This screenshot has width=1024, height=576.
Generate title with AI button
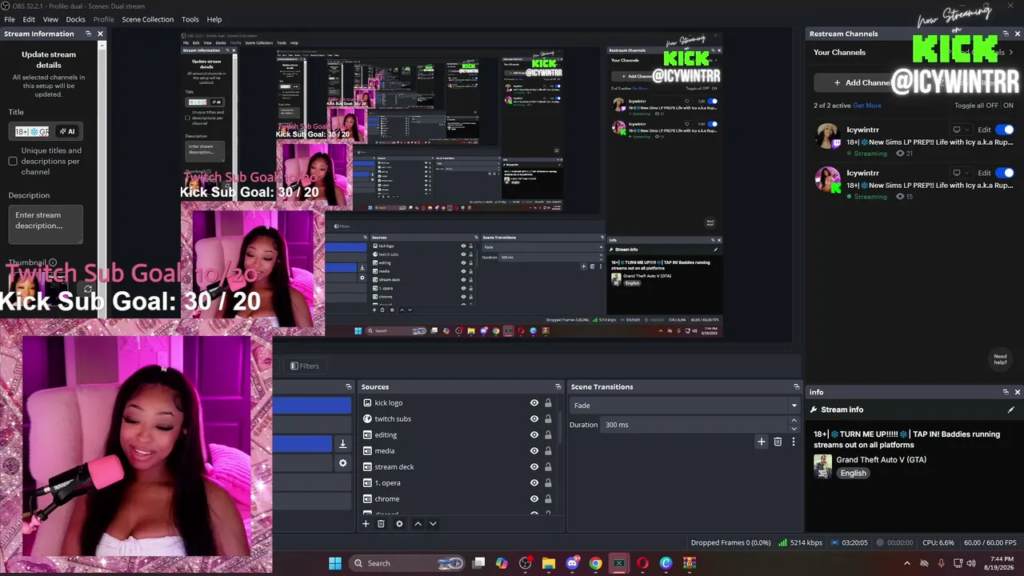click(x=67, y=131)
